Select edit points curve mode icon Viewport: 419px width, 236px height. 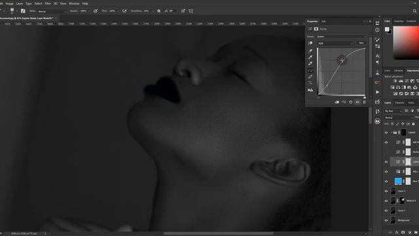pyautogui.click(x=310, y=70)
